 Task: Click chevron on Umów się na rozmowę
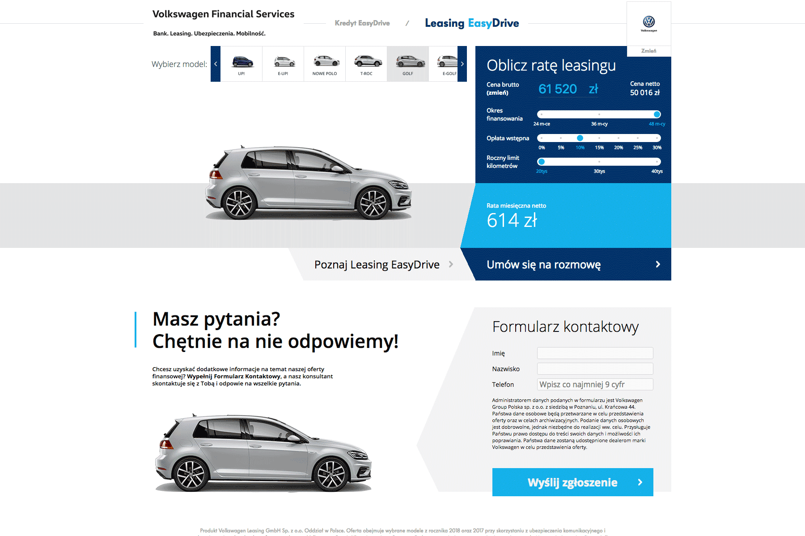(658, 264)
